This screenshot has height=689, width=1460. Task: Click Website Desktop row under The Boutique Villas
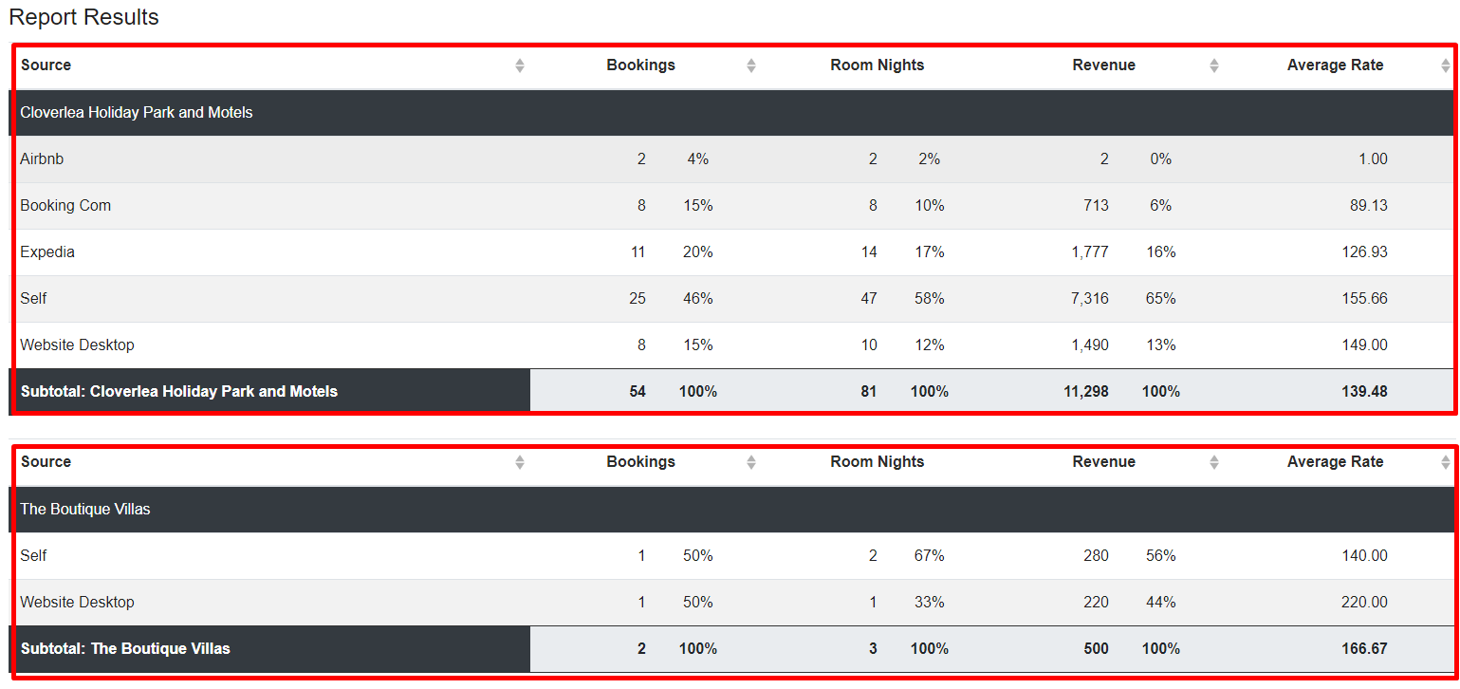tap(732, 603)
